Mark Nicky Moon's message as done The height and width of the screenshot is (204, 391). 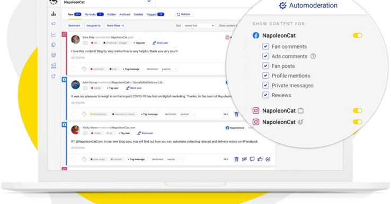coord(268,159)
